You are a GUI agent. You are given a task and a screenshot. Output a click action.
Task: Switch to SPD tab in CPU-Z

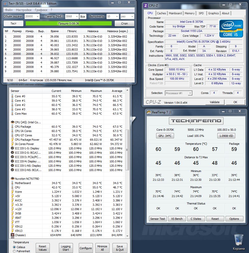click(x=201, y=13)
